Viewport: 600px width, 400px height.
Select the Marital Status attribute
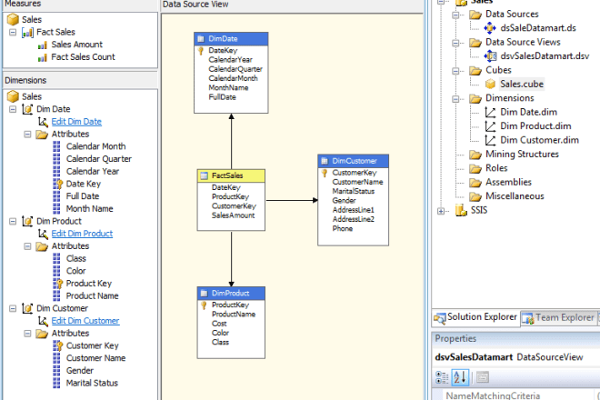(x=92, y=383)
